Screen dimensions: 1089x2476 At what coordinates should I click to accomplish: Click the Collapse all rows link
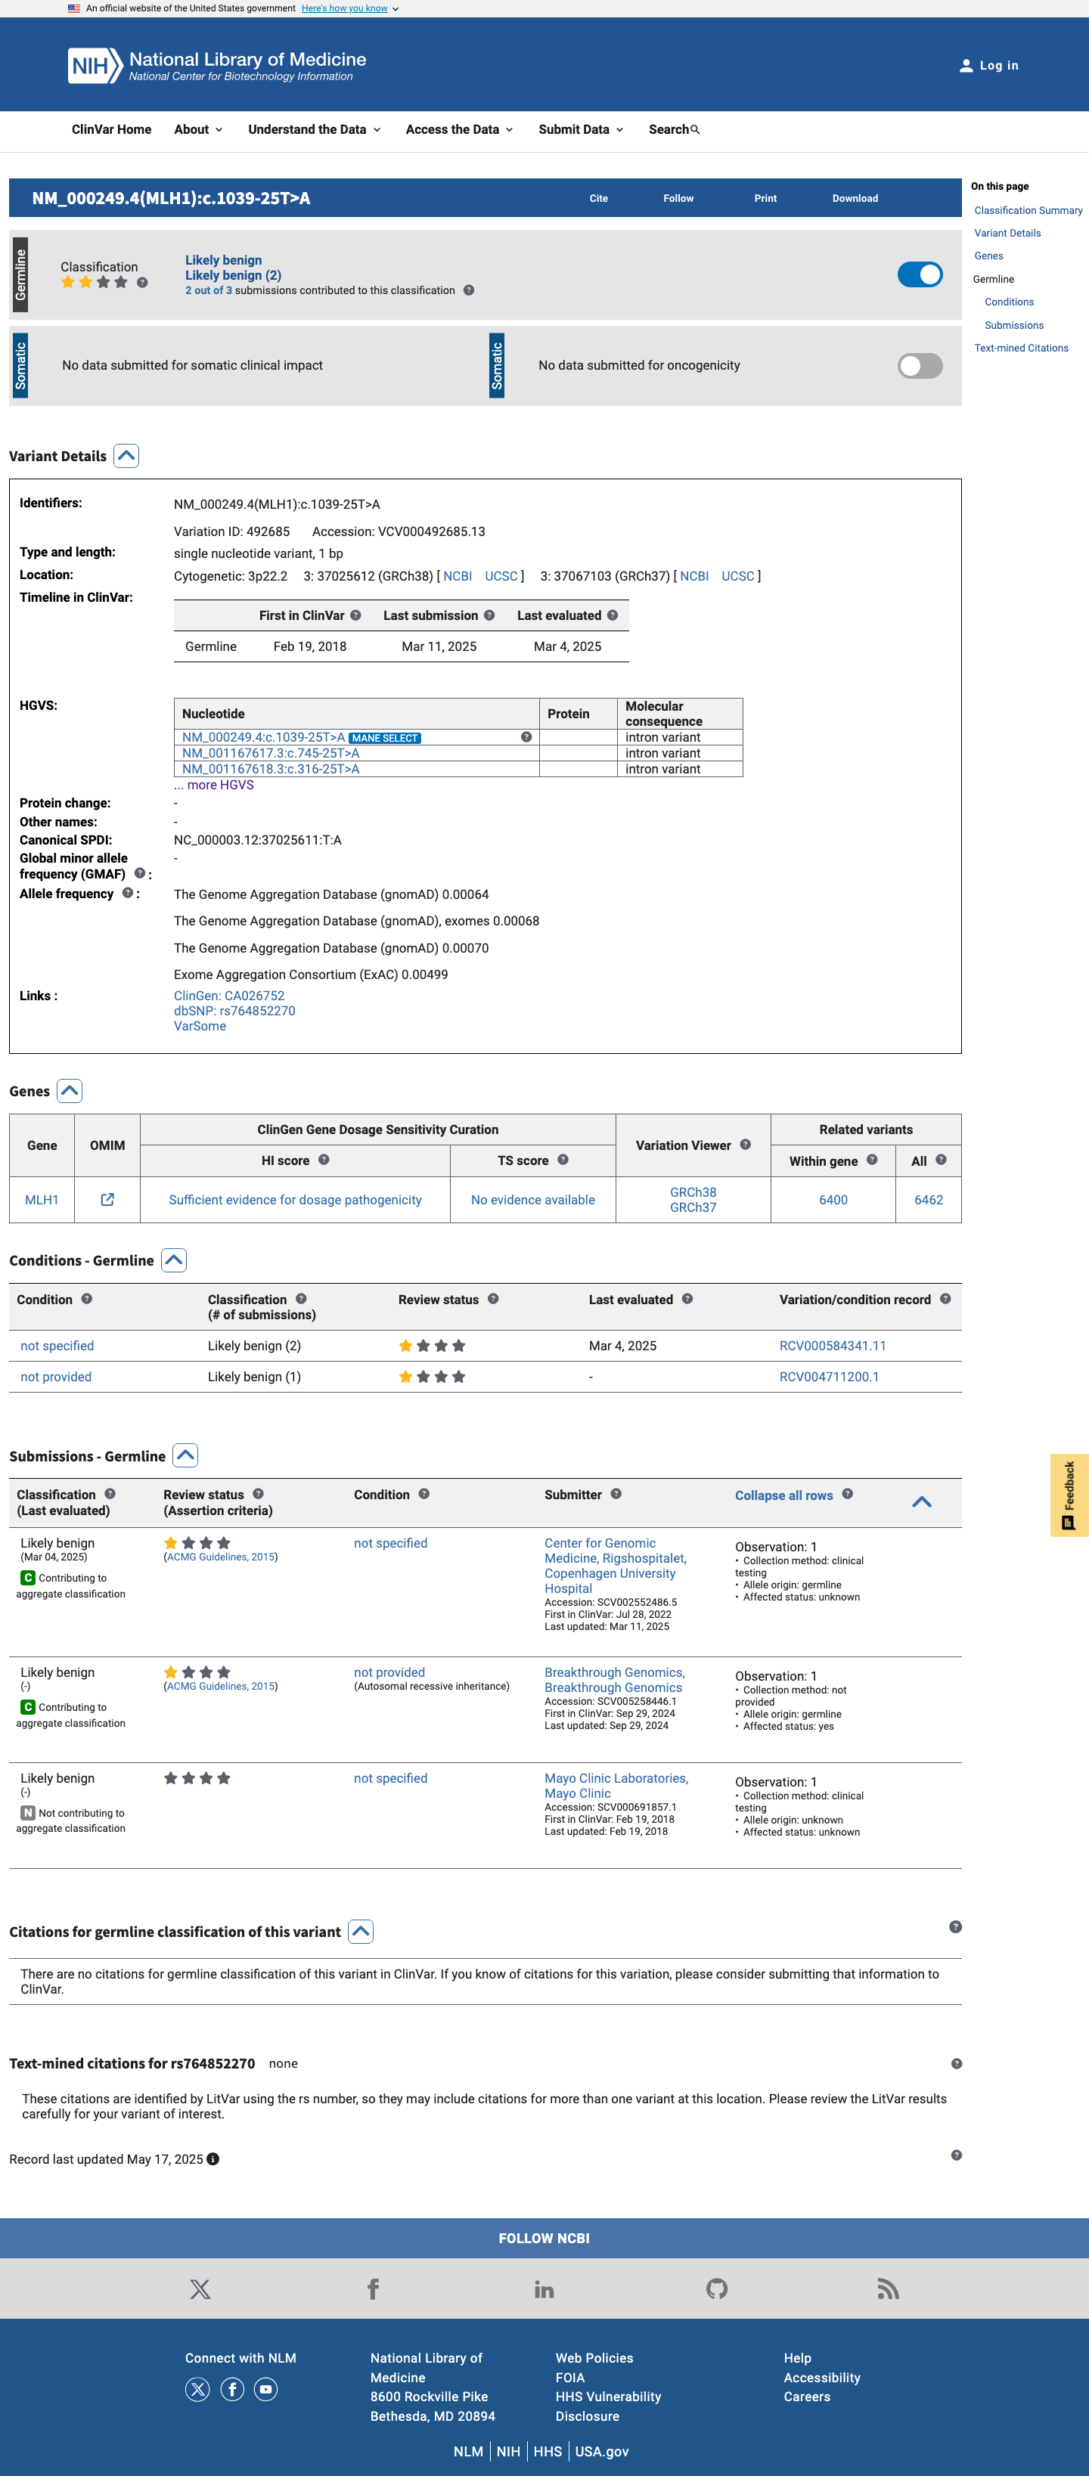(x=783, y=1495)
